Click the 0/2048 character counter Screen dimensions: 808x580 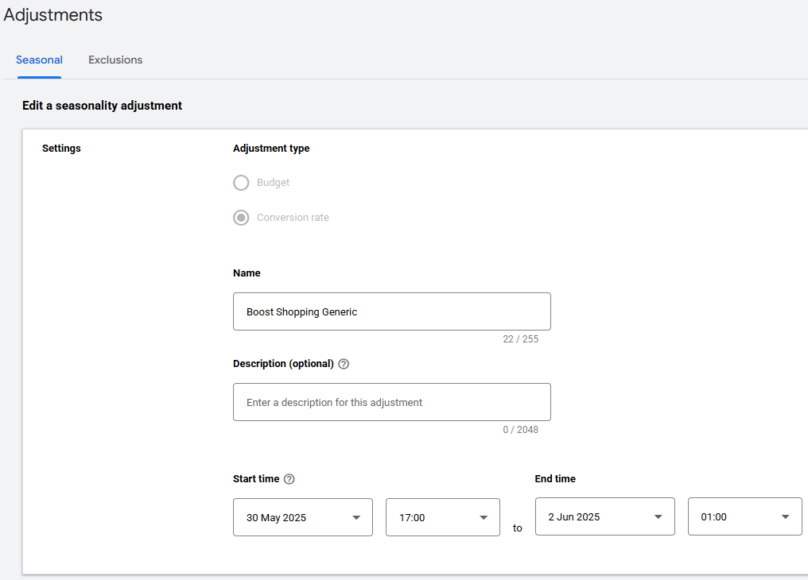click(521, 429)
